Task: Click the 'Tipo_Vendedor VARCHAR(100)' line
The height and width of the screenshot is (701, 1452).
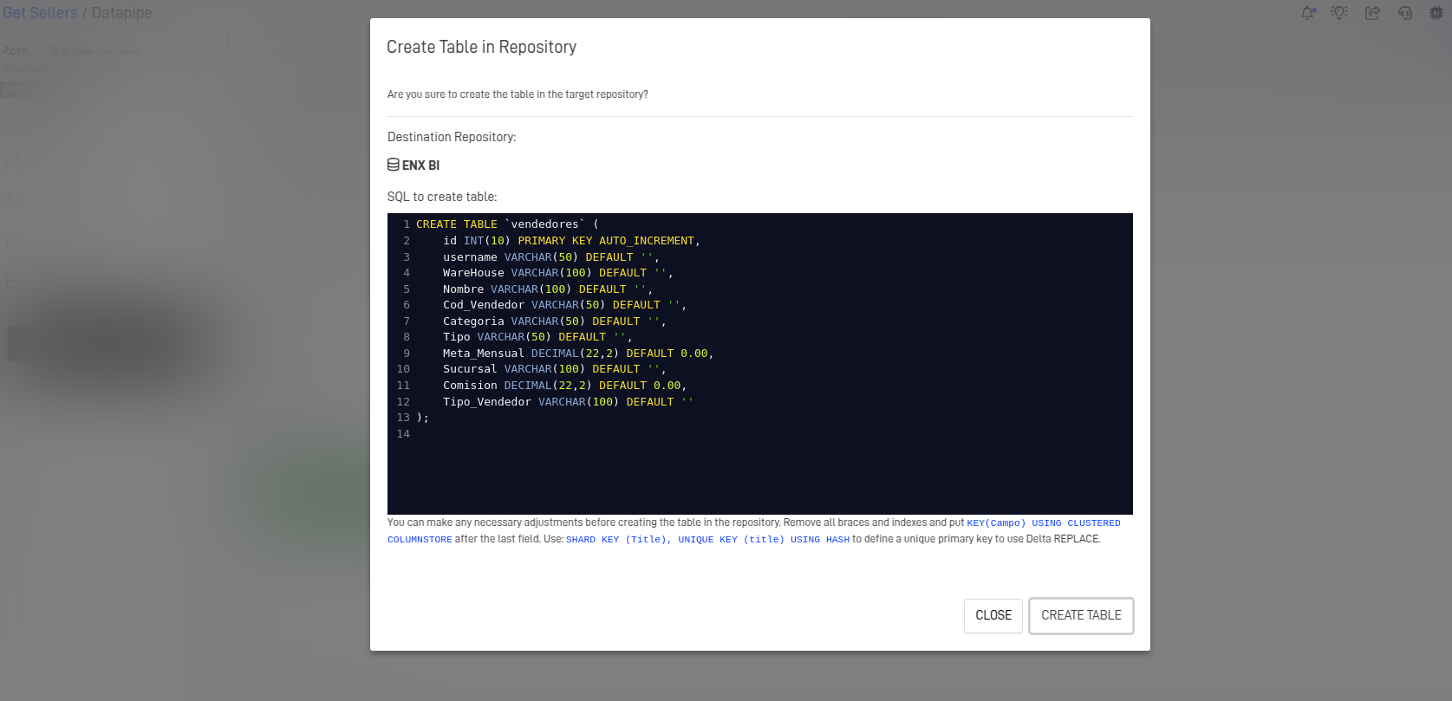Action: (568, 402)
